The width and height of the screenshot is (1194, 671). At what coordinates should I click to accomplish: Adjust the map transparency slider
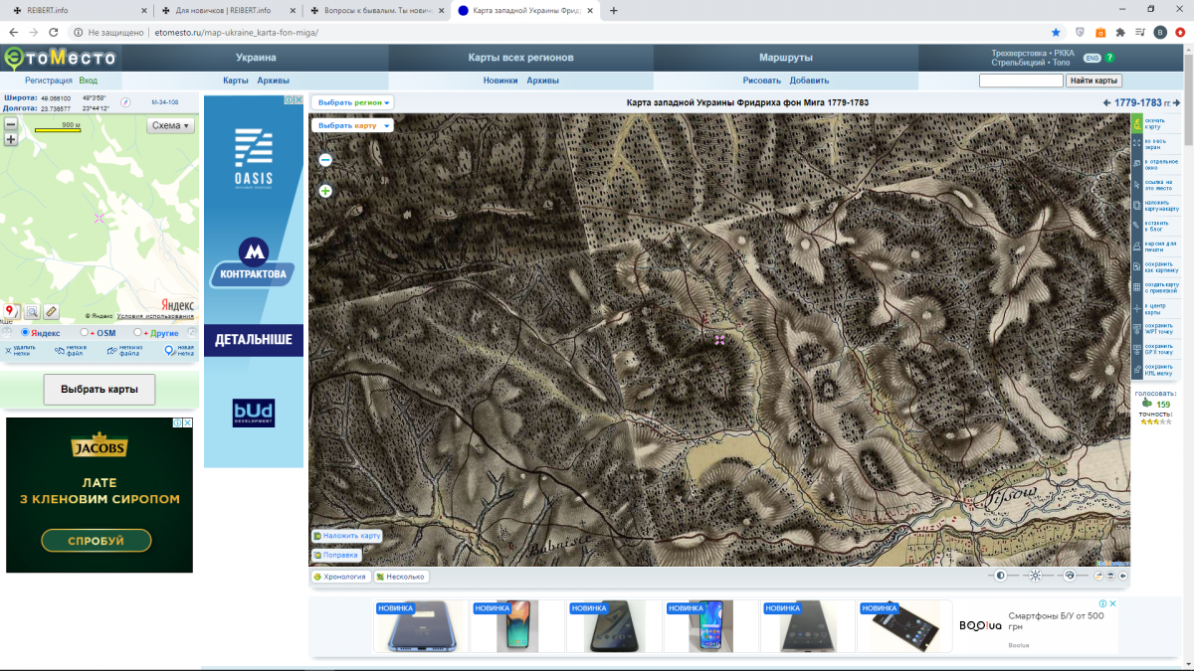(x=1070, y=576)
